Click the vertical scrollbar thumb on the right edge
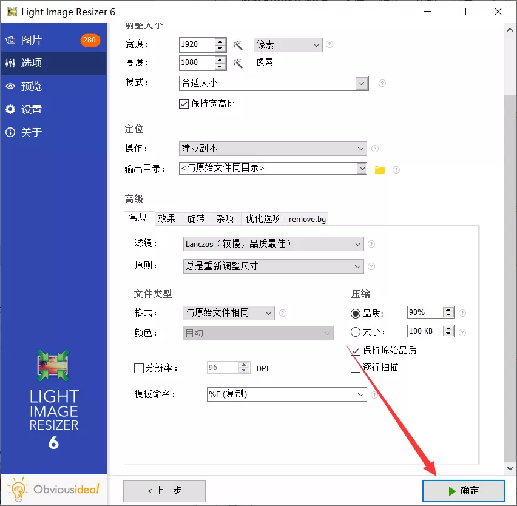517x506 pixels. pos(510,278)
